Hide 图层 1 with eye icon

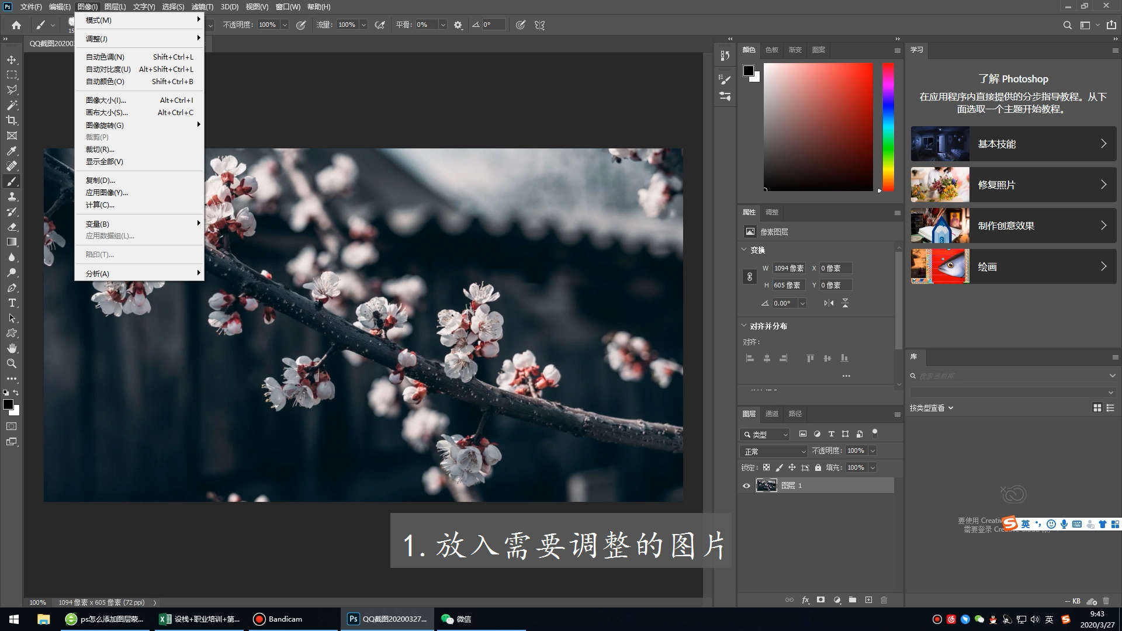[746, 486]
